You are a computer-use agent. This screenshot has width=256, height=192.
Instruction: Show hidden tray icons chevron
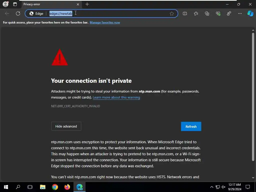211,187
